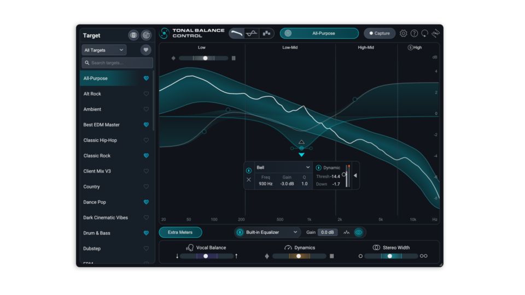
Task: Select the Drum & Bass target
Action: pyautogui.click(x=116, y=233)
